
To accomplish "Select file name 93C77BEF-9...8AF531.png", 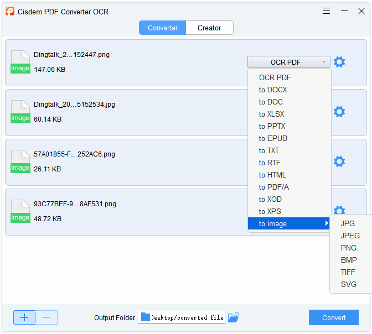I will point(75,204).
